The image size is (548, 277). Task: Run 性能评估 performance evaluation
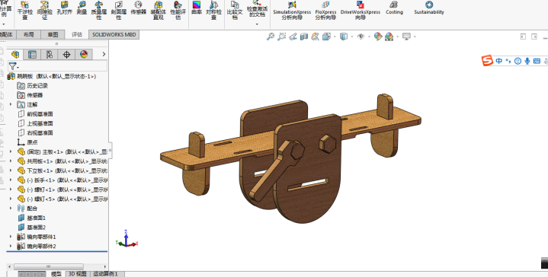click(178, 10)
